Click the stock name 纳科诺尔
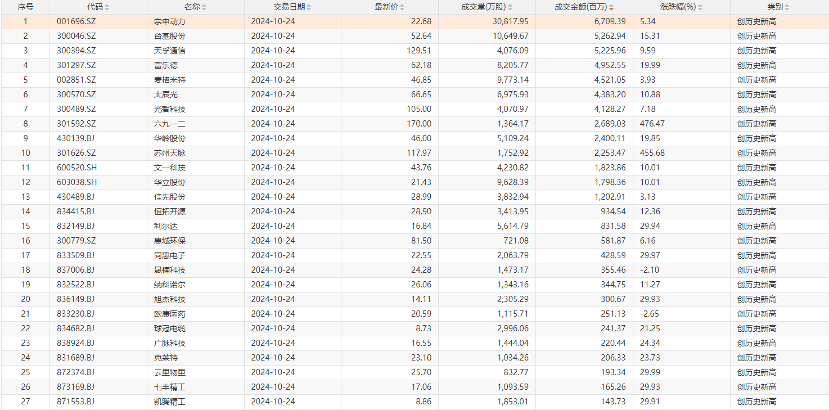Image resolution: width=829 pixels, height=410 pixels. pos(170,285)
